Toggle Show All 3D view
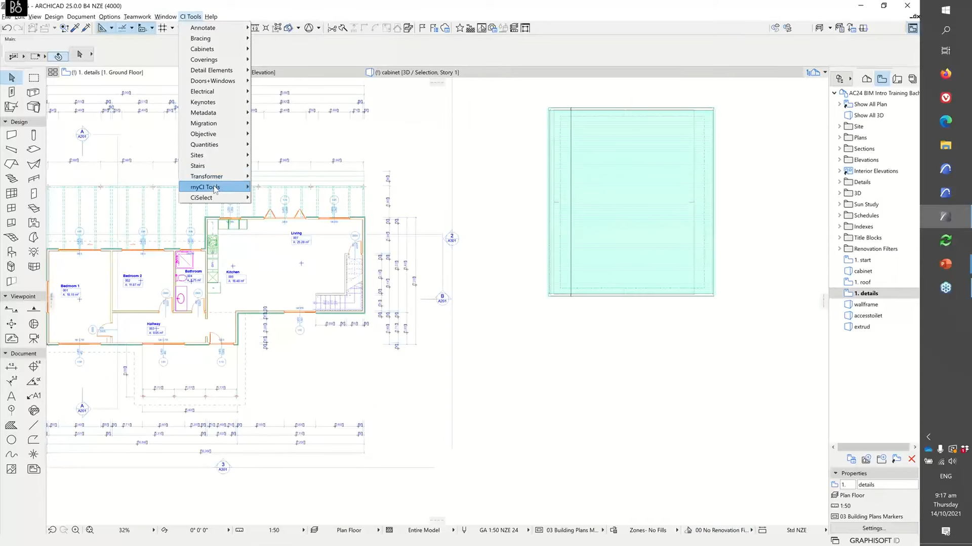The image size is (972, 546). point(869,115)
